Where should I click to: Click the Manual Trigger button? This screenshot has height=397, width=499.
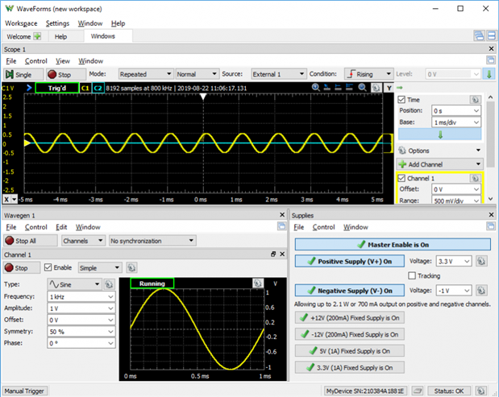click(x=26, y=391)
